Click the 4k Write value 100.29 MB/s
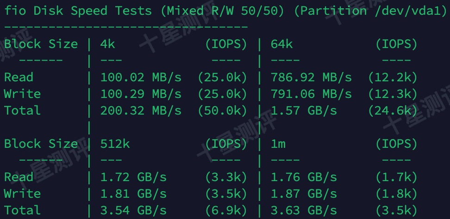This screenshot has width=450, height=219. pyautogui.click(x=141, y=94)
